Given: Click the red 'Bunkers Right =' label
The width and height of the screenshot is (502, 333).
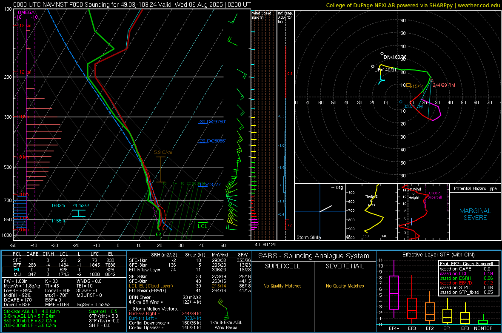Looking at the screenshot, I should [144, 313].
